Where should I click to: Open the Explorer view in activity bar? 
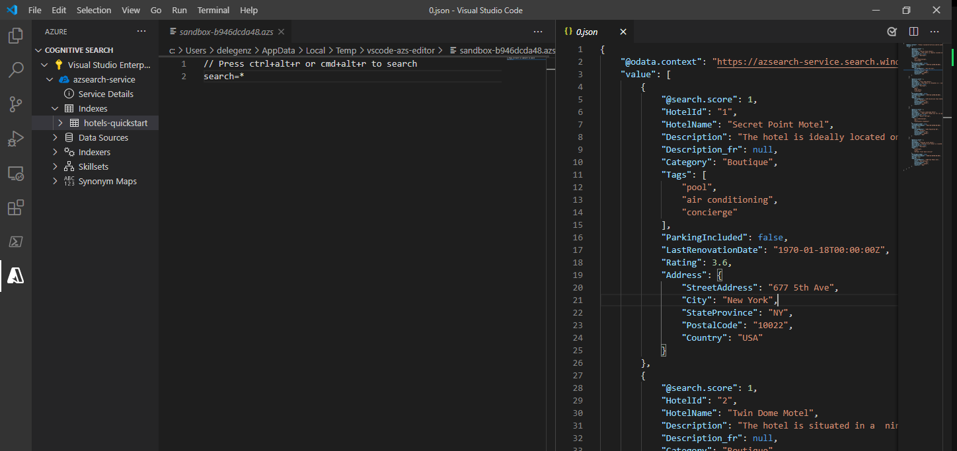[15, 36]
